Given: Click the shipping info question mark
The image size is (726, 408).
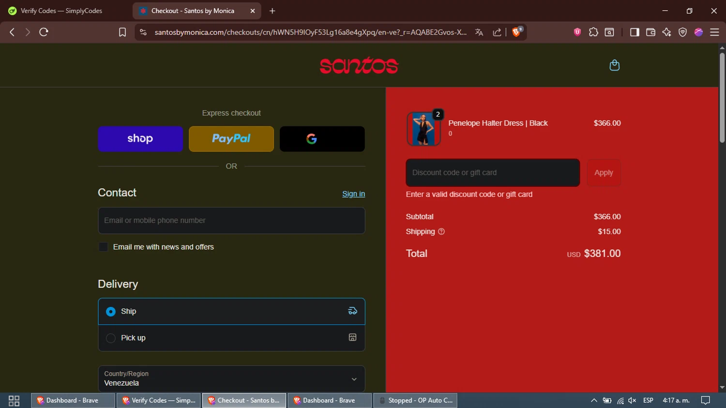Looking at the screenshot, I should [441, 232].
